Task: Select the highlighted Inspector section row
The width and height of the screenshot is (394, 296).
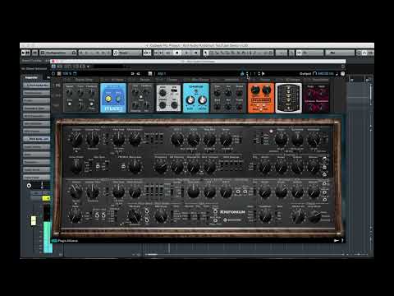Action: (37, 139)
